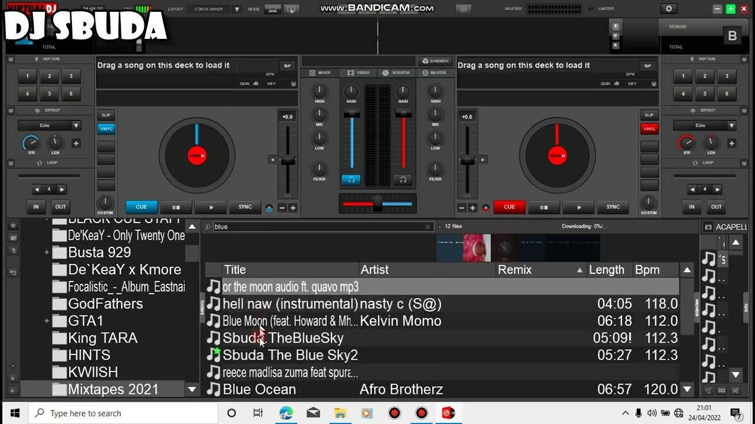Select the Blue Ocean track row

coord(442,389)
